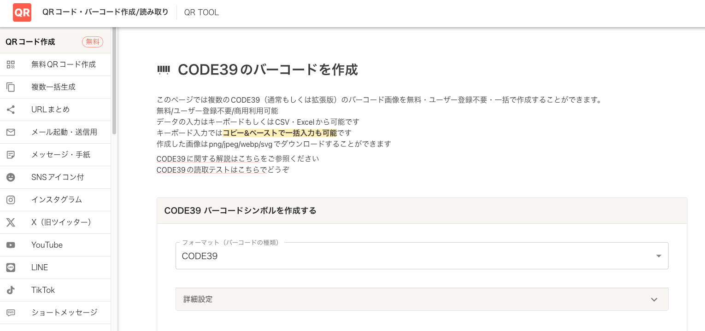This screenshot has height=331, width=705.
Task: Select the envelope icon for メール起動・送信用
Action: click(10, 132)
